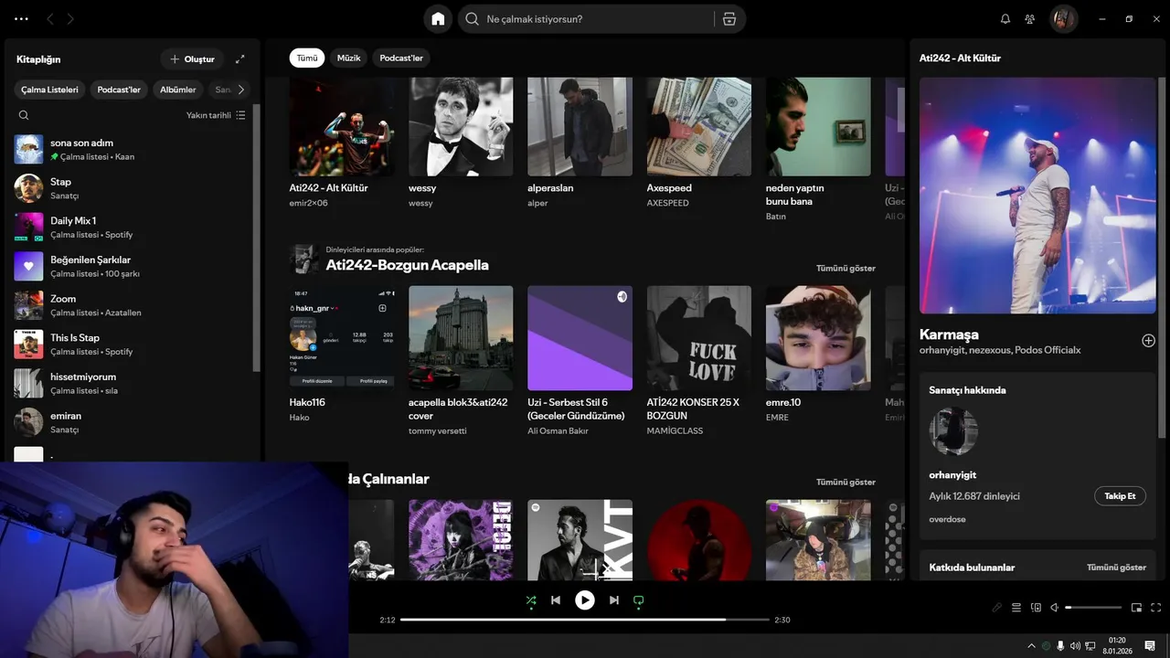The height and width of the screenshot is (658, 1170).
Task: Open the Hako116 playlist card
Action: [x=342, y=355]
